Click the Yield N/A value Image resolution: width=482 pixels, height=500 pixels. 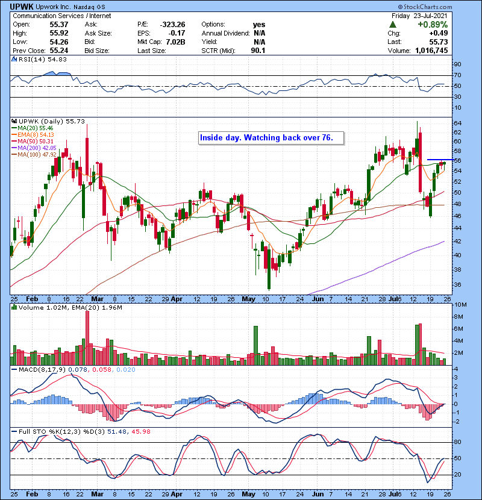point(260,42)
